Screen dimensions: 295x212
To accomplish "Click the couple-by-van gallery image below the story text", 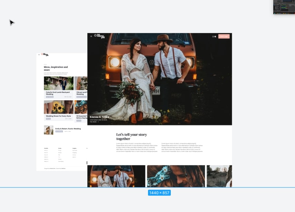I will (x=116, y=176).
